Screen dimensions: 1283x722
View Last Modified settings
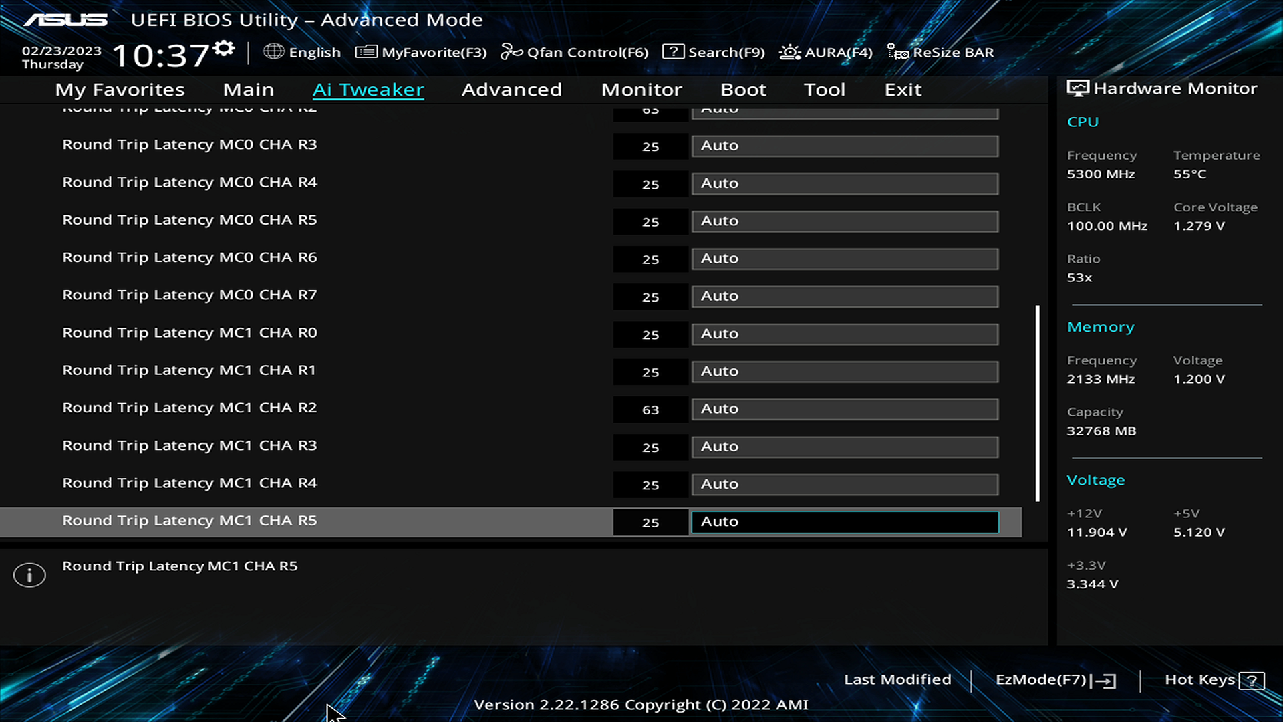pyautogui.click(x=897, y=679)
